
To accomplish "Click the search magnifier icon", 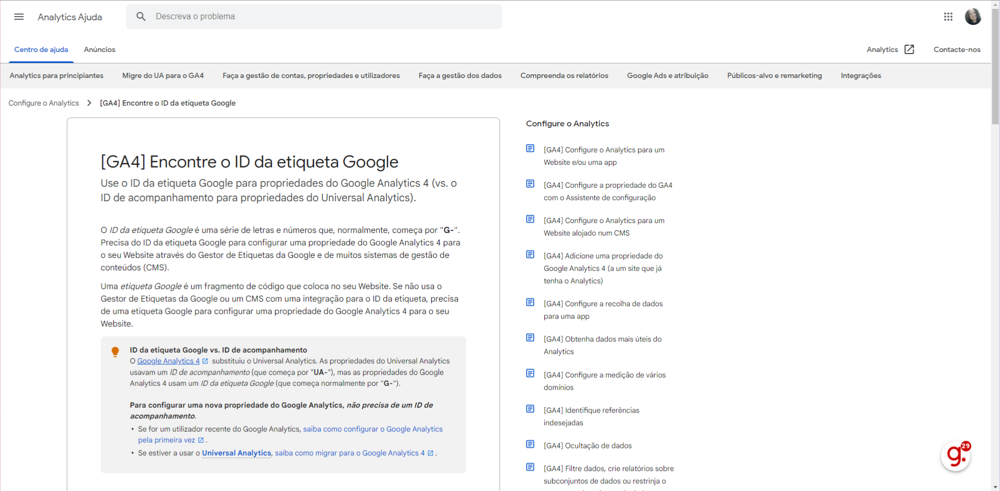I will pyautogui.click(x=141, y=17).
